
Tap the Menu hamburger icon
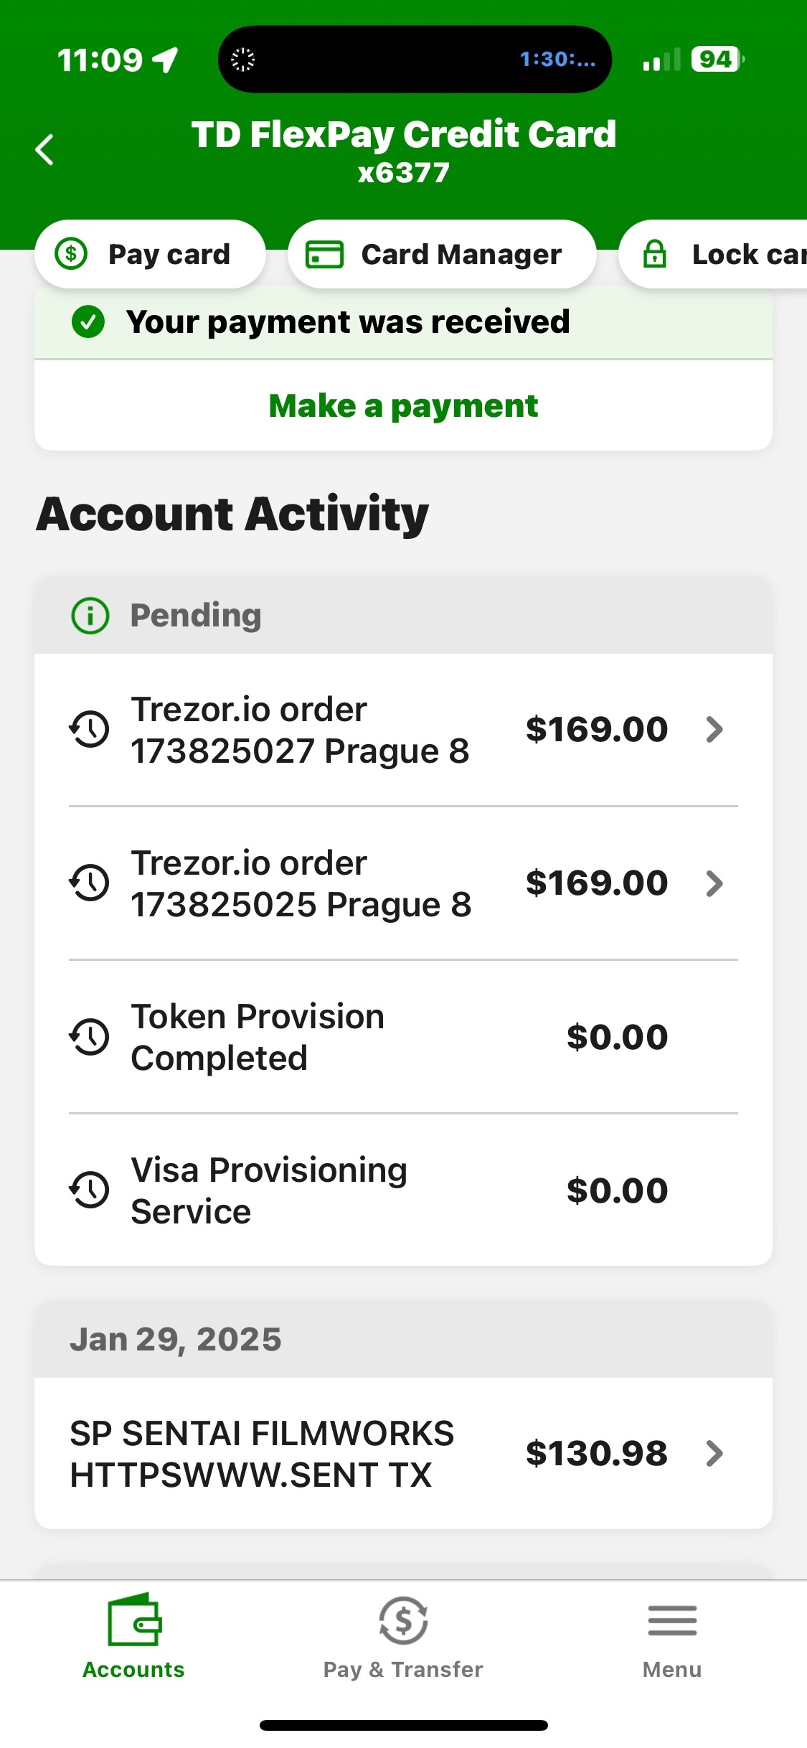tap(671, 1620)
